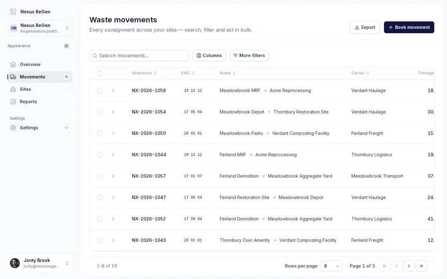
Task: Expand row NX-2026-1047 details
Action: pyautogui.click(x=113, y=197)
